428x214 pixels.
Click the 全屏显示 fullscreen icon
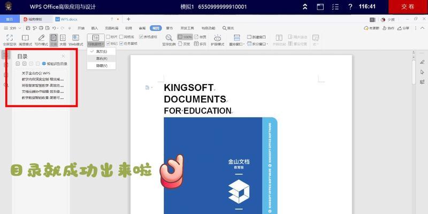tap(10, 37)
